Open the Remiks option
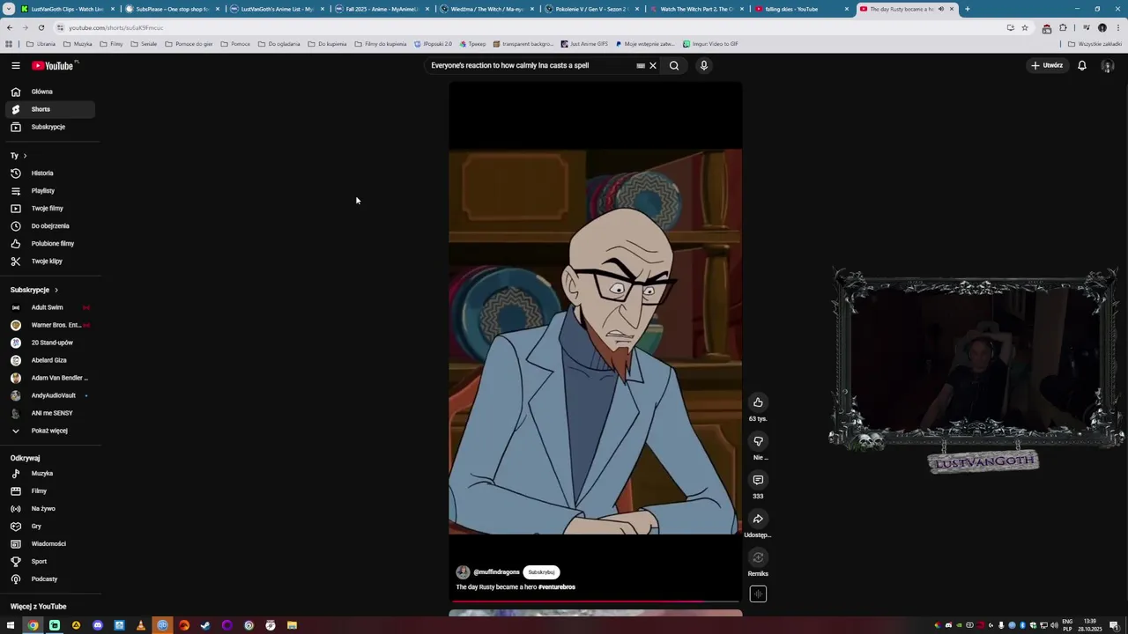 (758, 557)
